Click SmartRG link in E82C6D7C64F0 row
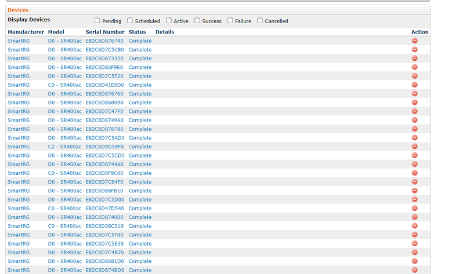Screen dimensions: 452x274 [x=19, y=182]
